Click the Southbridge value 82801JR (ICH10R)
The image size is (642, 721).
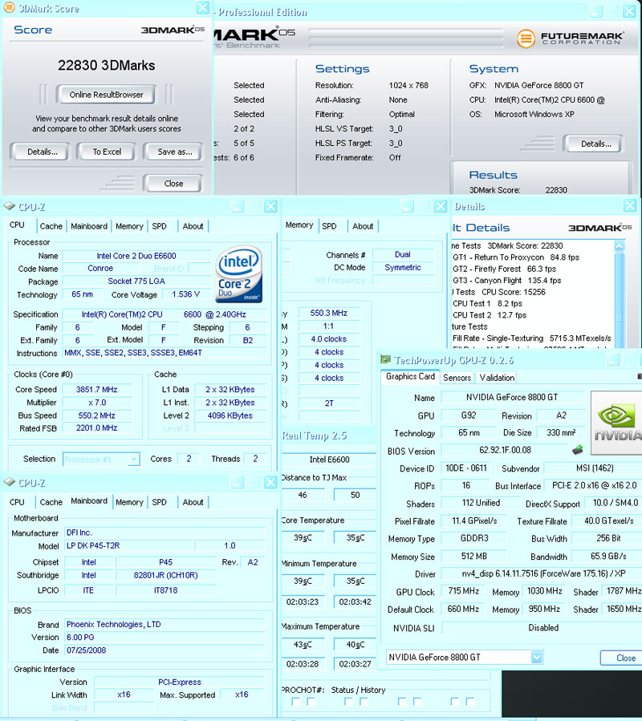point(165,575)
